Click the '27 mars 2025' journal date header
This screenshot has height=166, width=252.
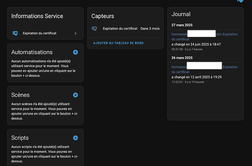click(x=182, y=25)
